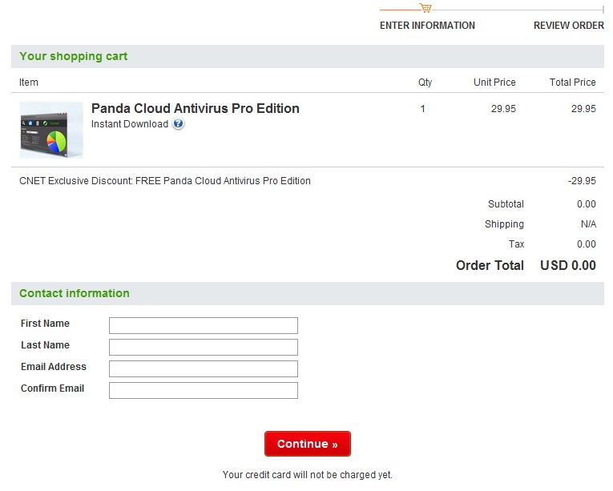Focus the First Name input field
The width and height of the screenshot is (613, 491).
(203, 325)
